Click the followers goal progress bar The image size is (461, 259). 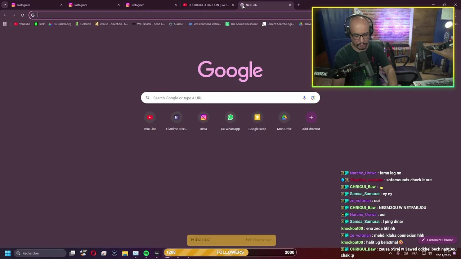pos(230,253)
